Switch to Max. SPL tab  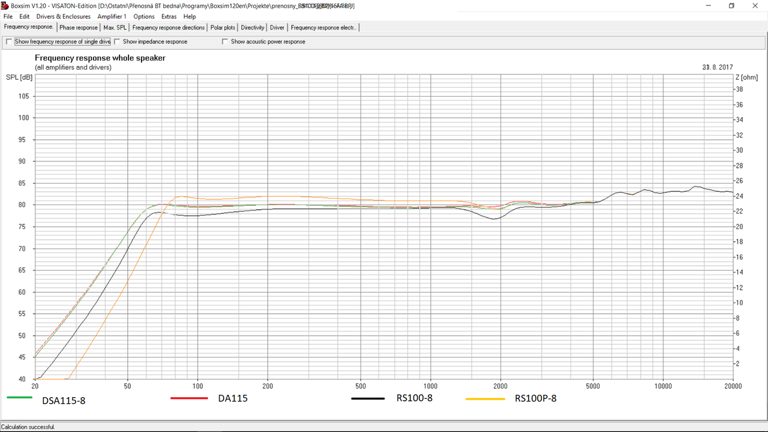(x=115, y=28)
